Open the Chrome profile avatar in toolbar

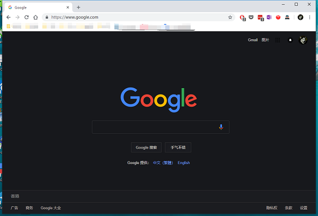301,18
